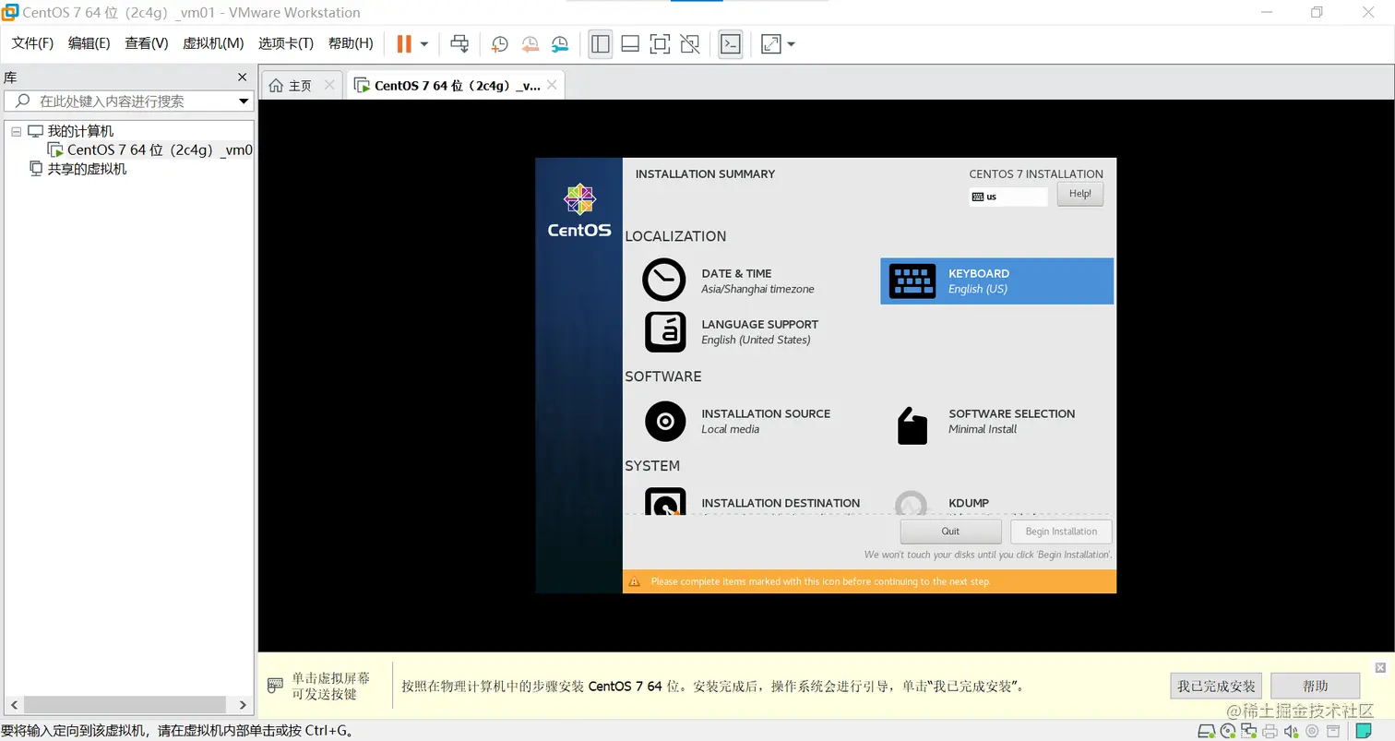
Task: Close the 库 library panel
Action: [x=243, y=78]
